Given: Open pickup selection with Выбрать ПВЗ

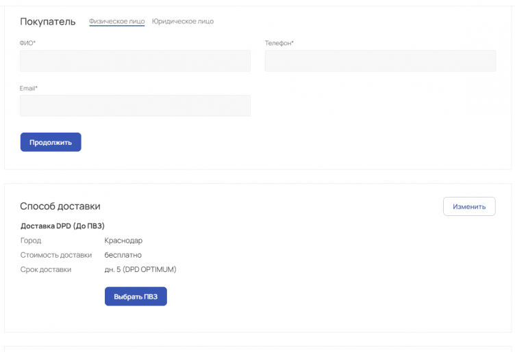Looking at the screenshot, I should tap(136, 297).
